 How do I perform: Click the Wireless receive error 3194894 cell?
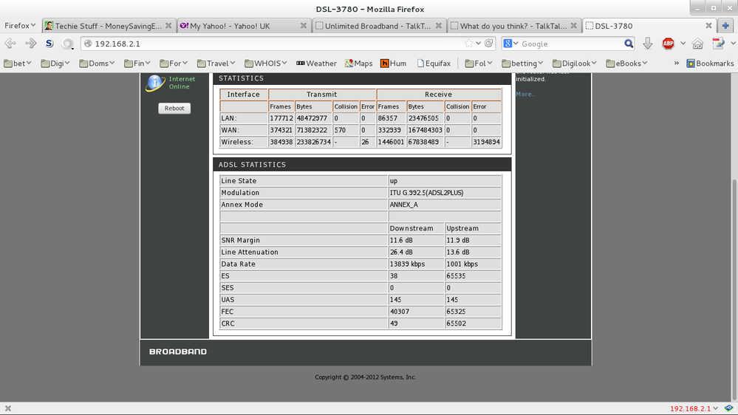[x=486, y=142]
